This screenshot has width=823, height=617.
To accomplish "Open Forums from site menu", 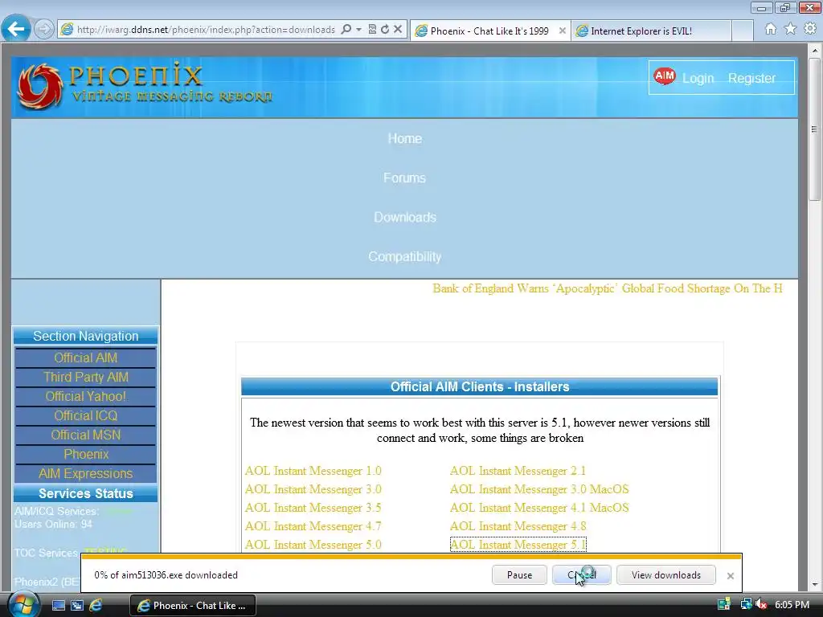I will point(405,178).
